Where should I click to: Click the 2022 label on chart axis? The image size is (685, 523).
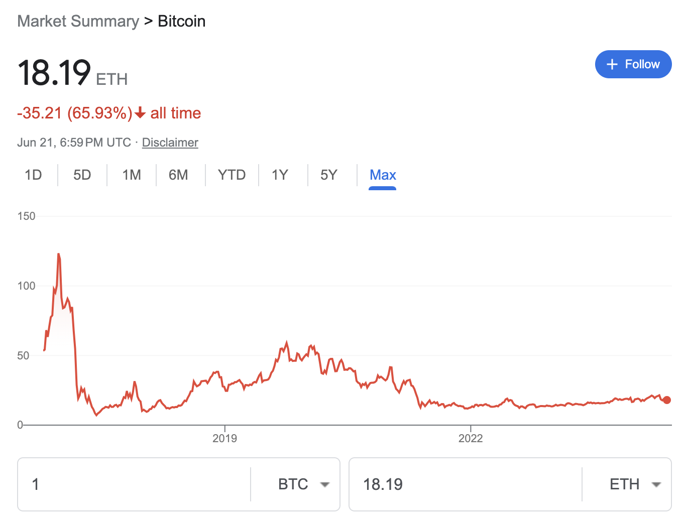(471, 438)
